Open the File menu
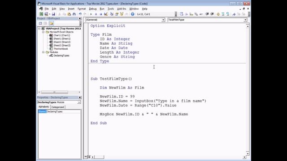The image size is (287, 161). [47, 9]
